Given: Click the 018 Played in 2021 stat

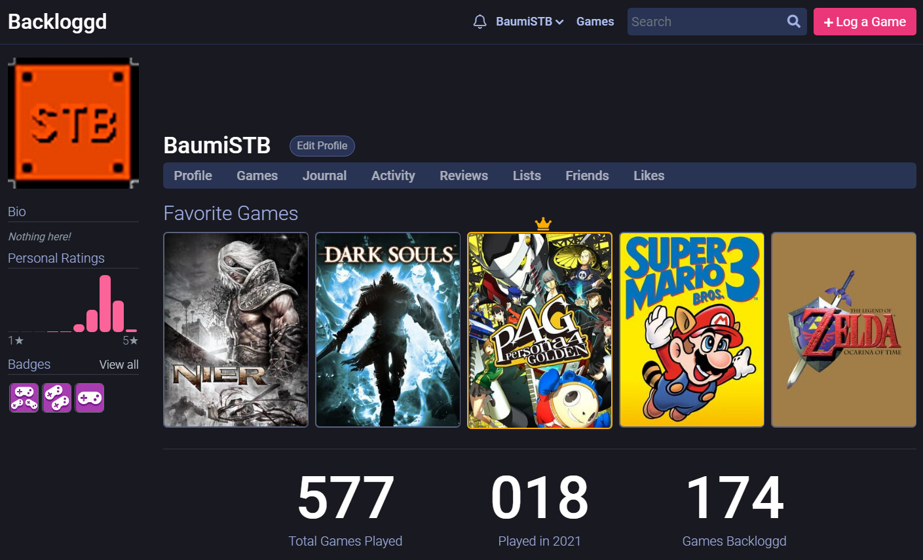Looking at the screenshot, I should coord(540,511).
